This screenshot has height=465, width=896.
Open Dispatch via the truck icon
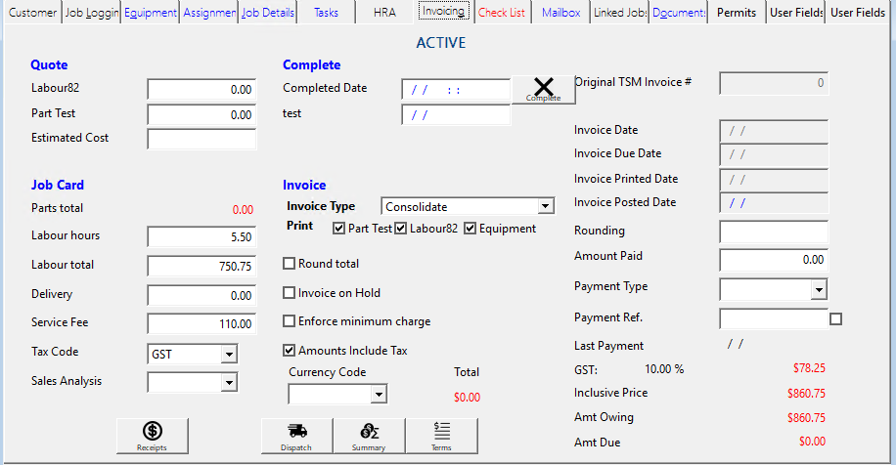click(297, 435)
